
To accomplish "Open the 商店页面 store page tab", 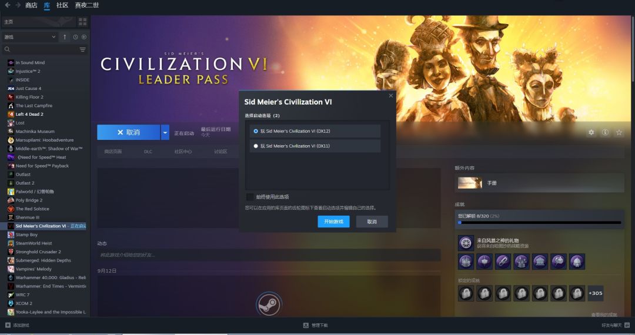I will click(x=113, y=151).
